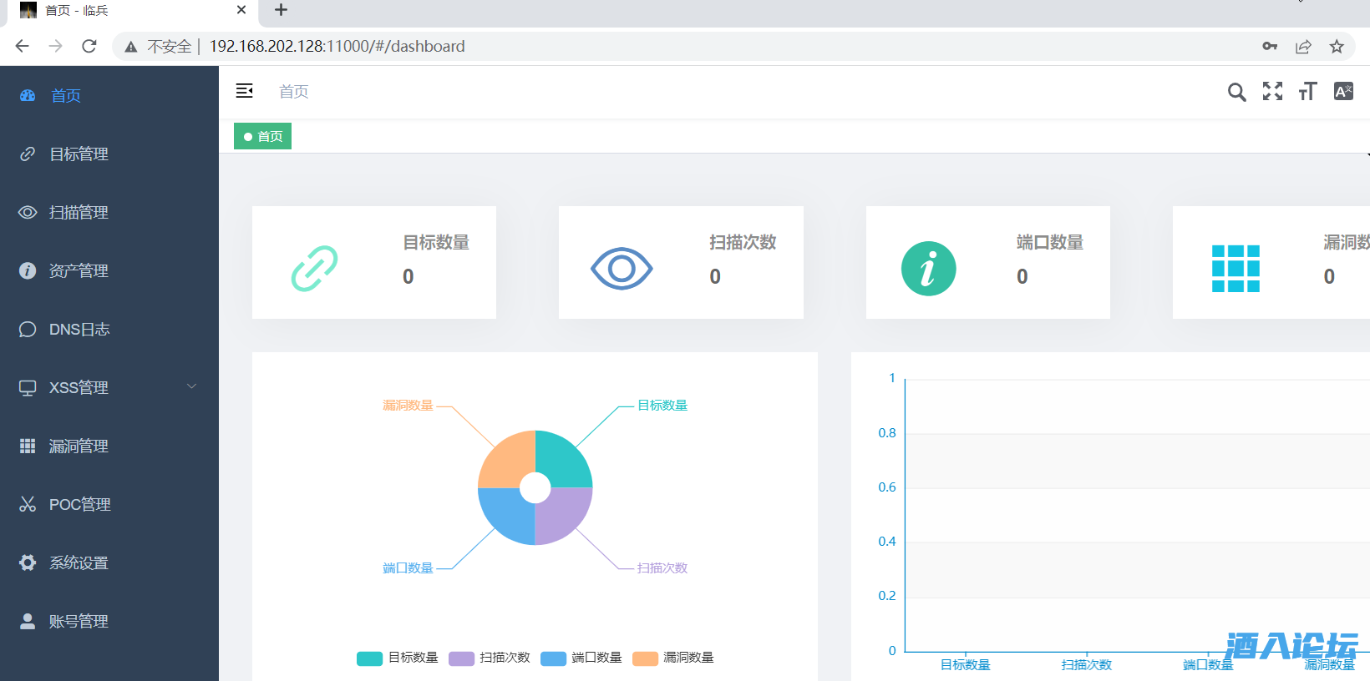
Task: Click the blue eye icon for 扫描次数
Action: point(622,269)
